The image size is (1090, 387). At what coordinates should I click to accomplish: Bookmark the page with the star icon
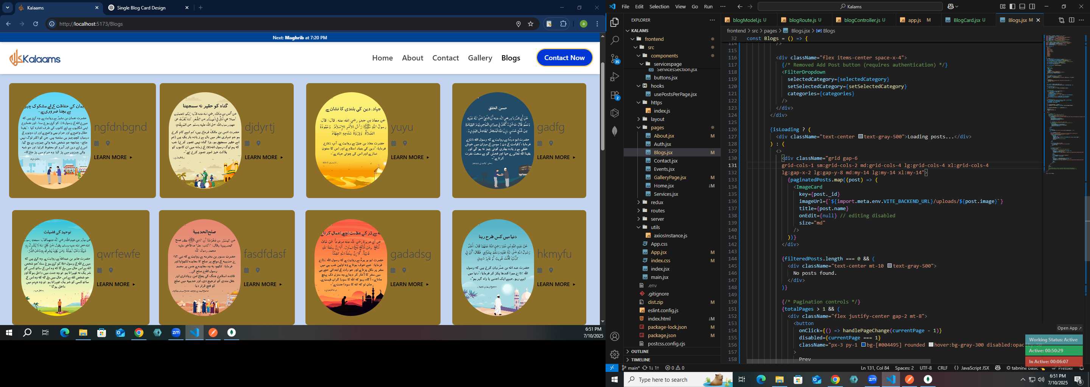point(531,24)
